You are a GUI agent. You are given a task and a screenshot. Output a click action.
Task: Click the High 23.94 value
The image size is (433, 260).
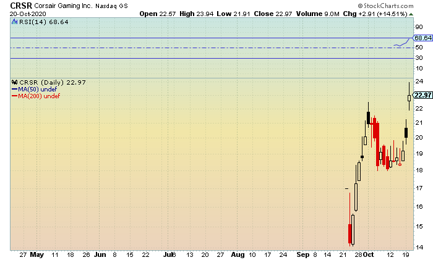coord(196,14)
